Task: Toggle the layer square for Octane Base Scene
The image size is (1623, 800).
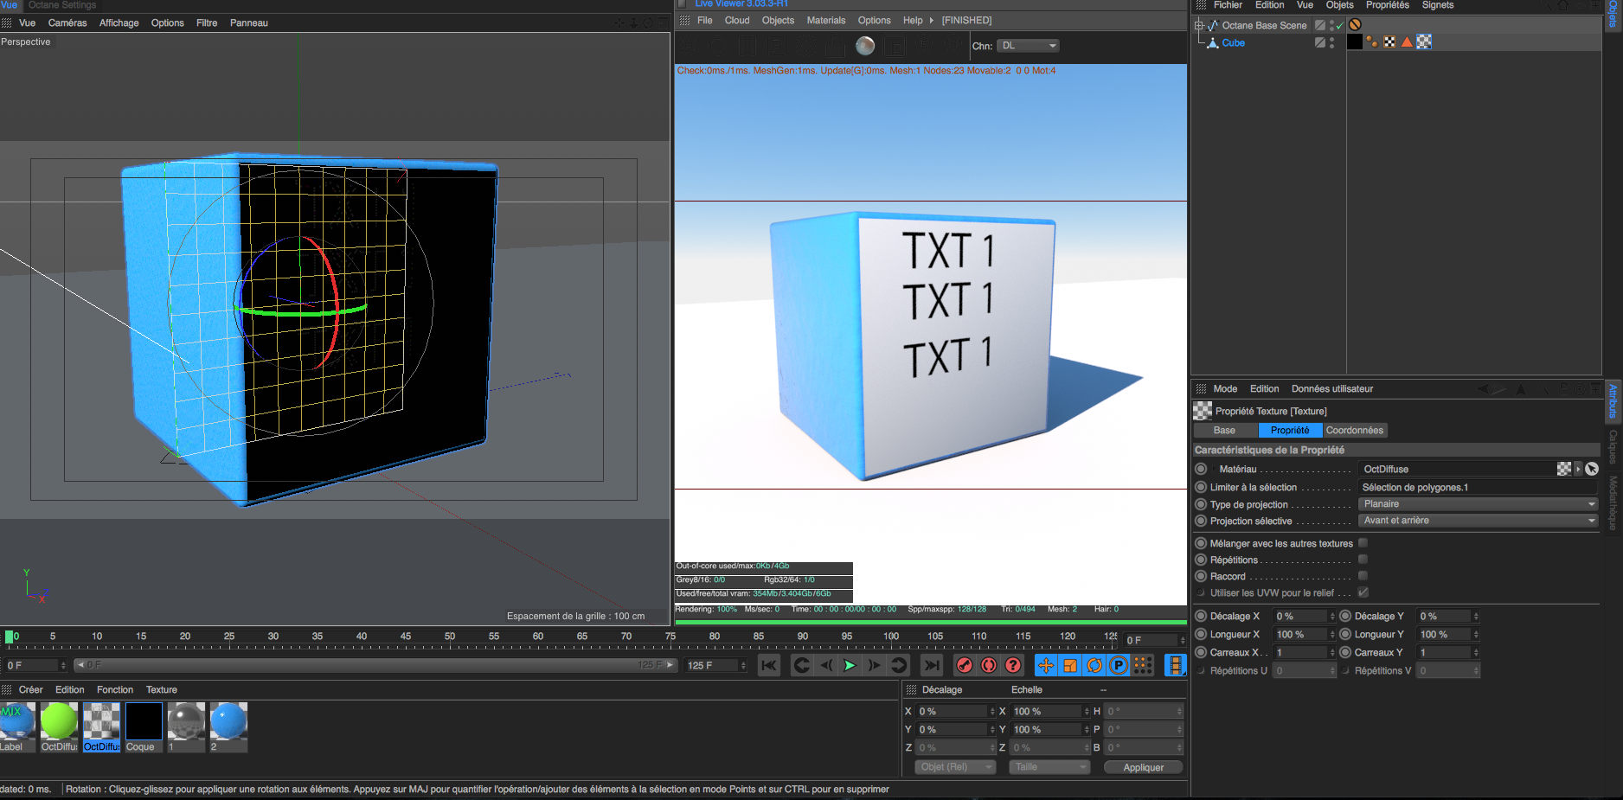Action: tap(1319, 25)
